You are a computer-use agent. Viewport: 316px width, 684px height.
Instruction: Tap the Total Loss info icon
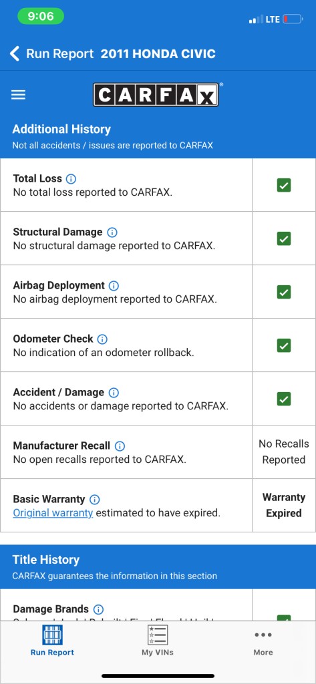[71, 178]
